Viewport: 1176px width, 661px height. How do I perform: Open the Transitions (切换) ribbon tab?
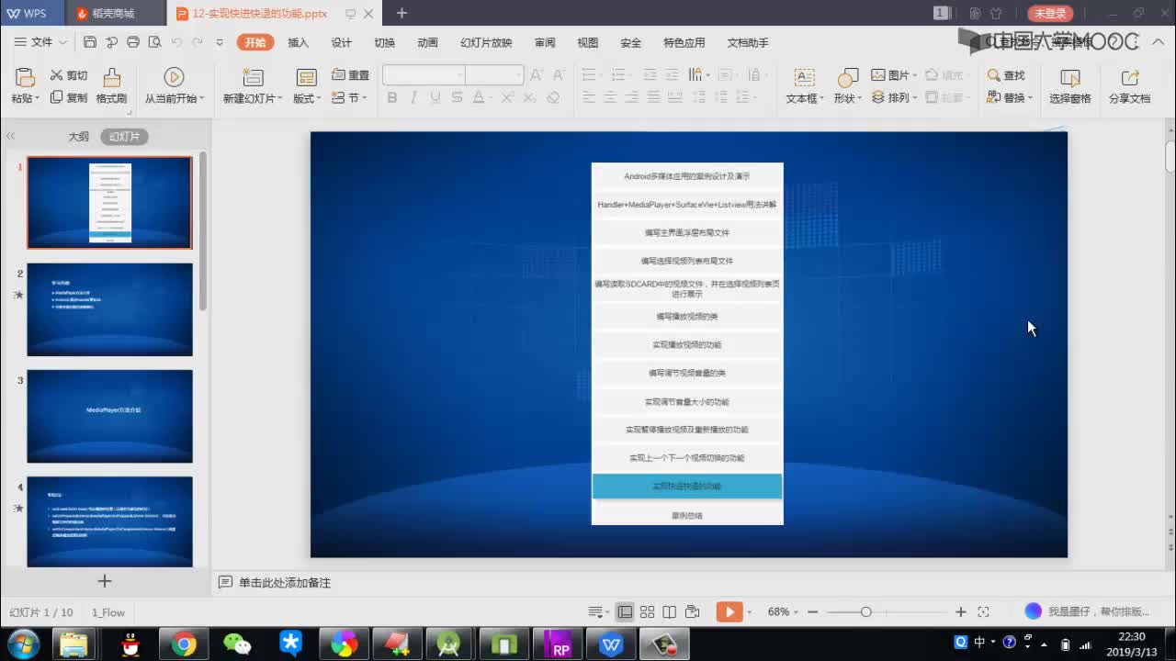coord(384,42)
